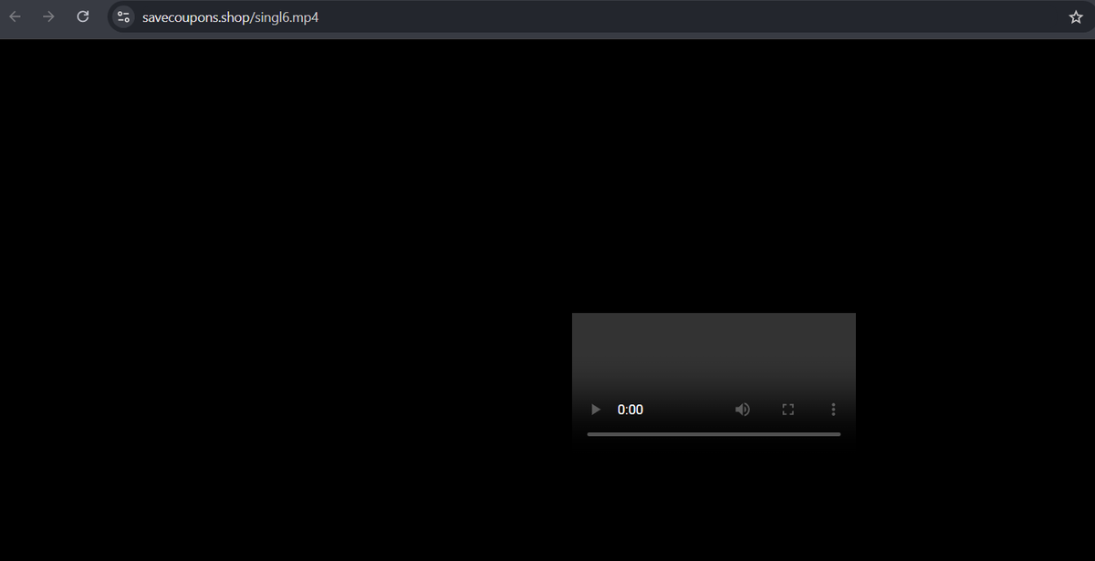Click the browser back arrow
This screenshot has width=1095, height=561.
pyautogui.click(x=16, y=16)
